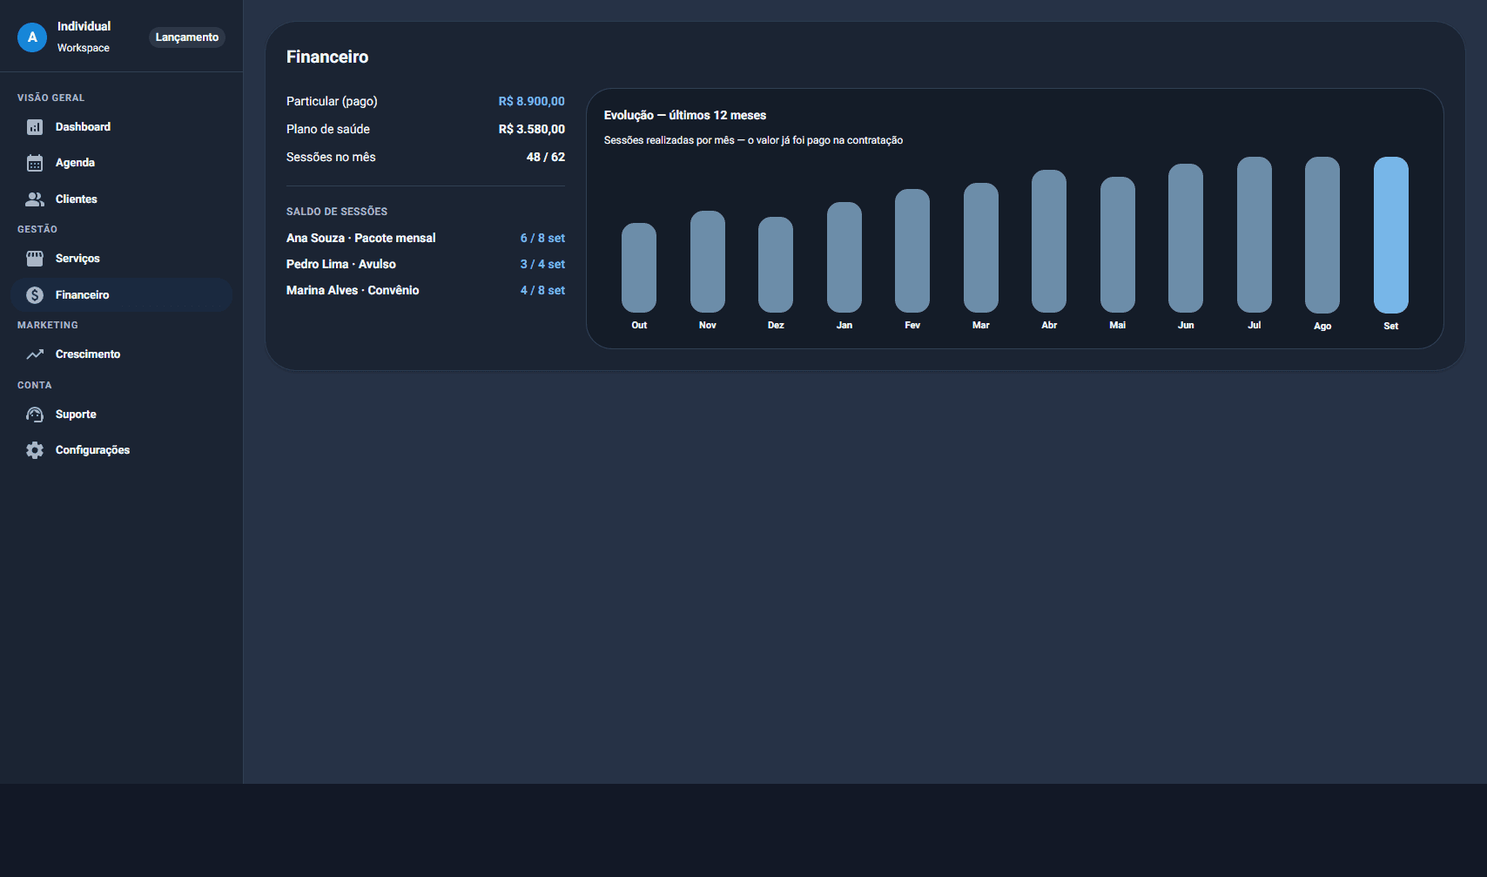Click the 'R$ 8.900,00' value
Viewport: 1487px width, 877px height.
coord(531,101)
